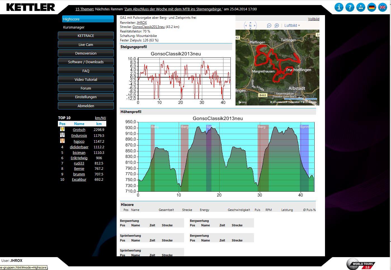Open help via the question mark icon
Viewport: 391px width, 270px height.
click(350, 7)
